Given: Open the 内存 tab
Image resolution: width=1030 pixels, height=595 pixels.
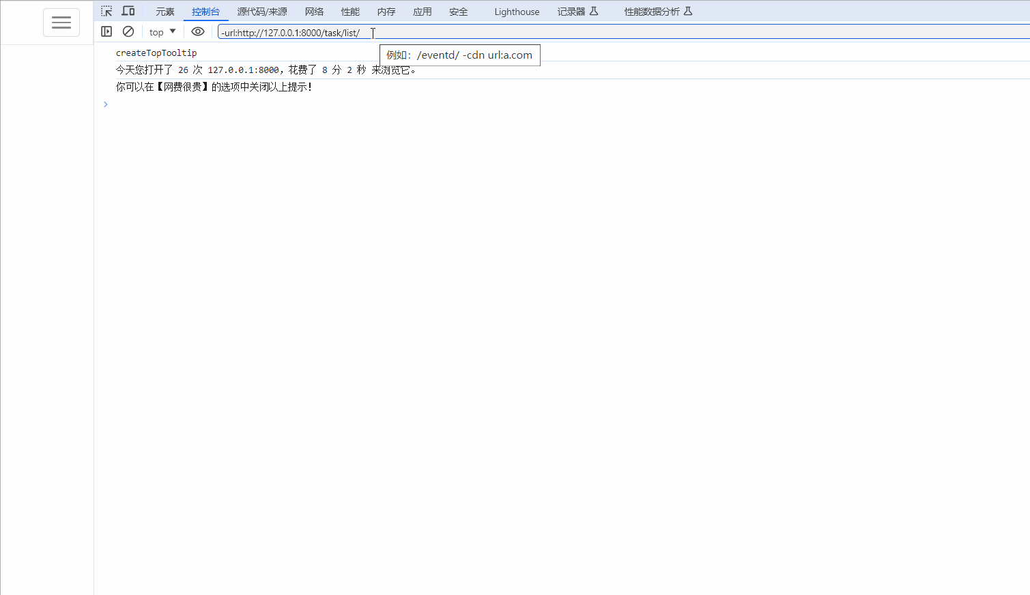Looking at the screenshot, I should click(386, 12).
